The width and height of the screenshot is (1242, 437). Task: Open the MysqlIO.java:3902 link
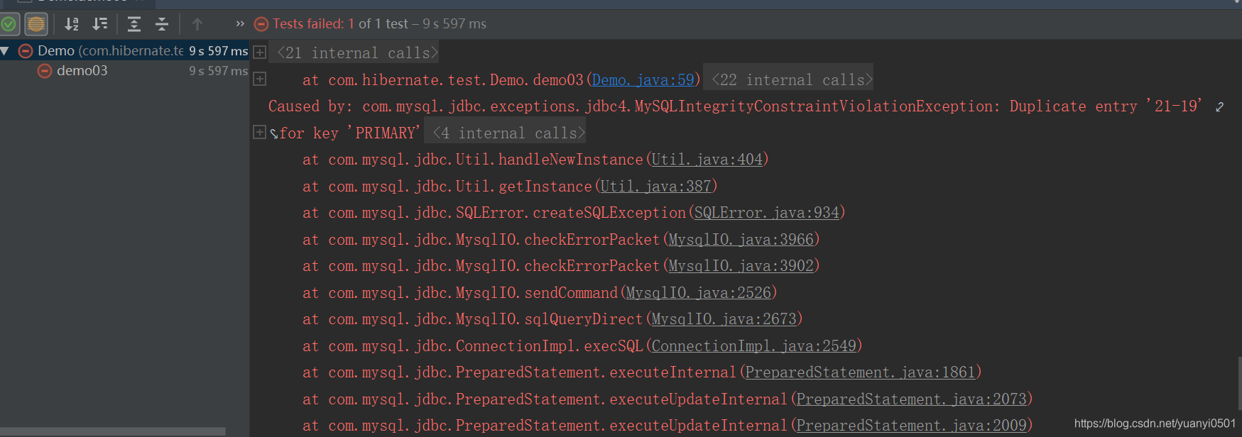741,266
